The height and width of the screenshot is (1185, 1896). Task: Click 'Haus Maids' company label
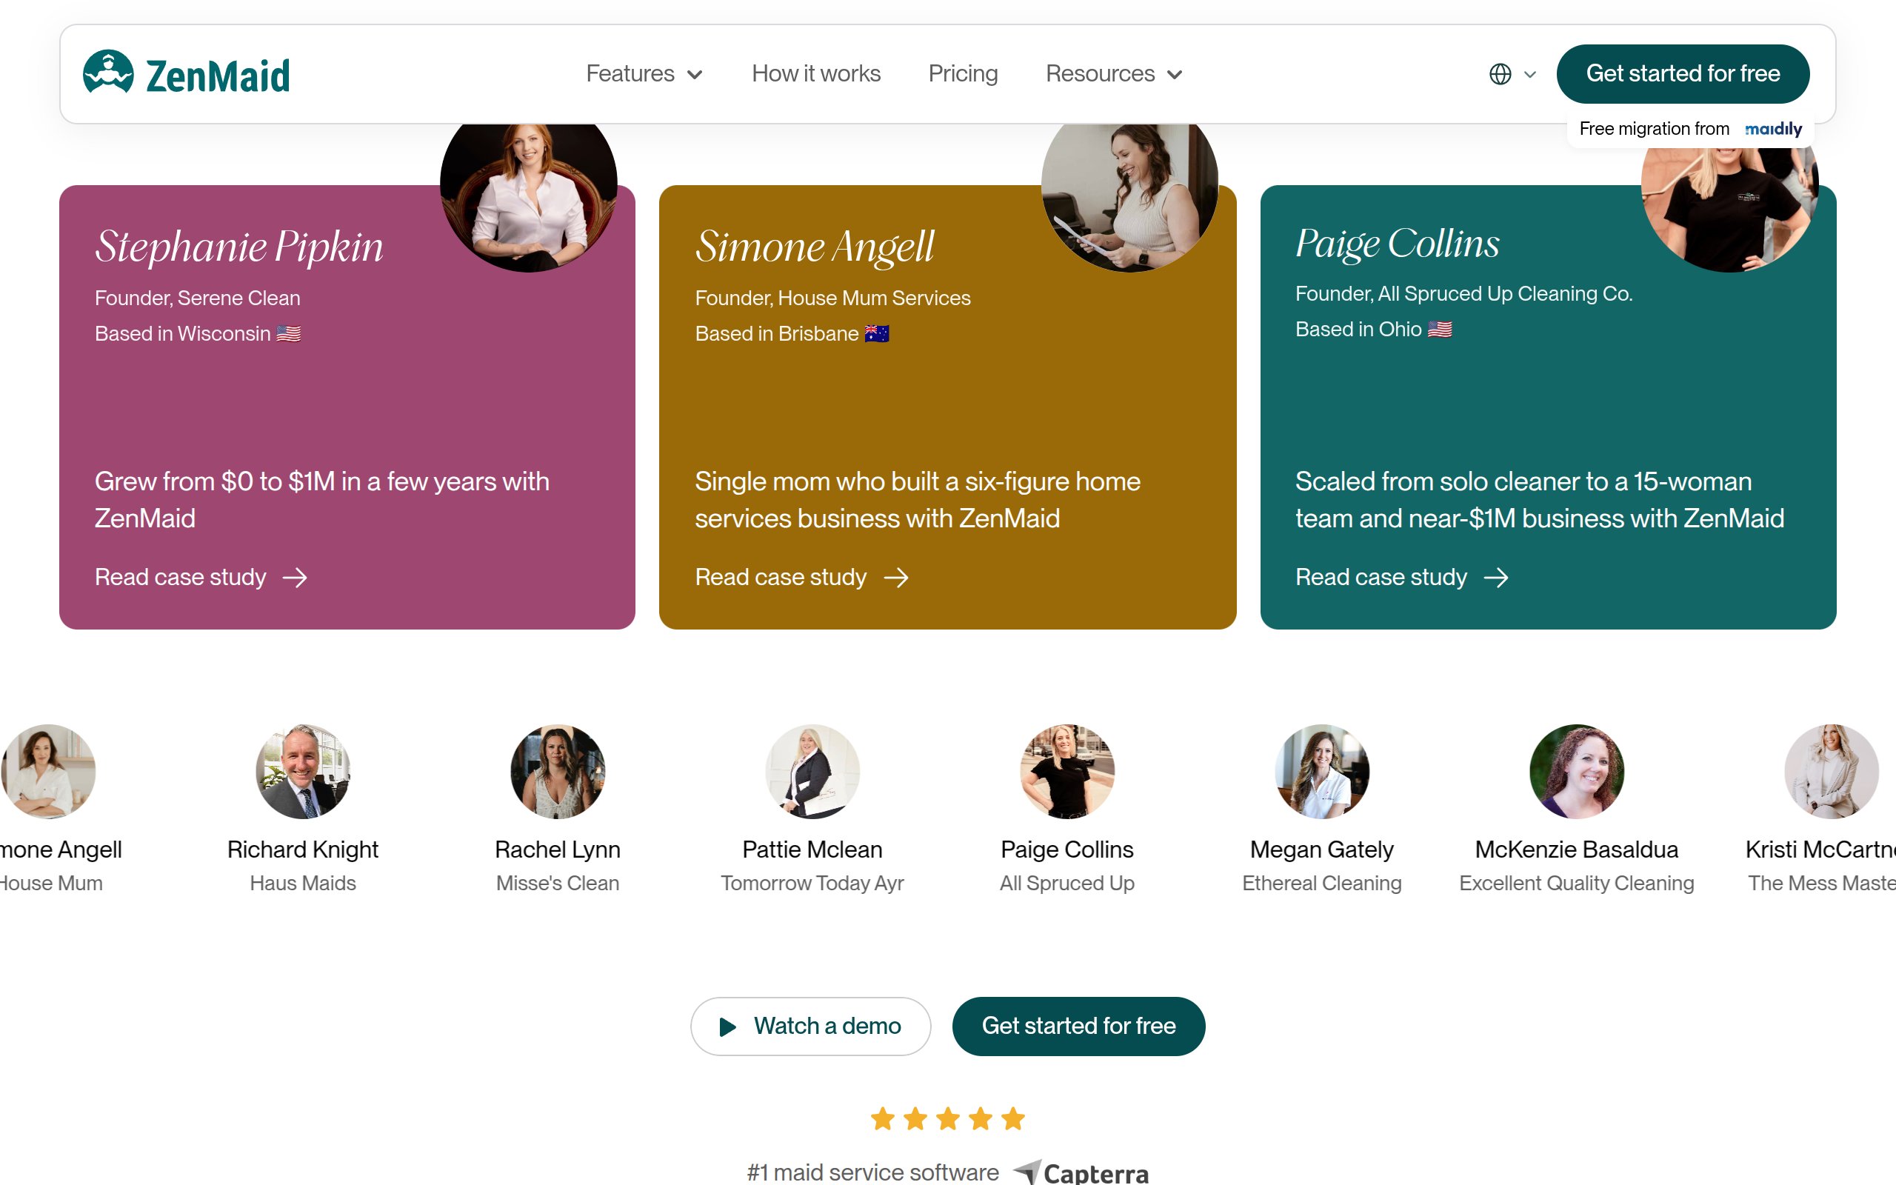tap(302, 884)
